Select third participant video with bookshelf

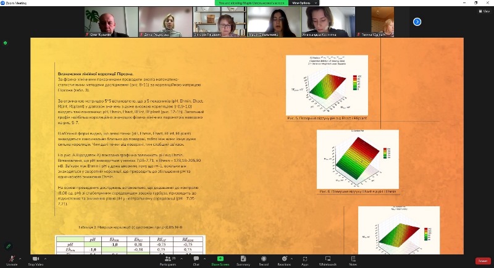point(220,22)
